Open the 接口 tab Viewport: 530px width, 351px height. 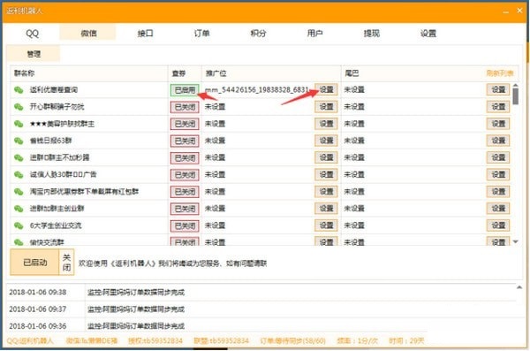146,34
